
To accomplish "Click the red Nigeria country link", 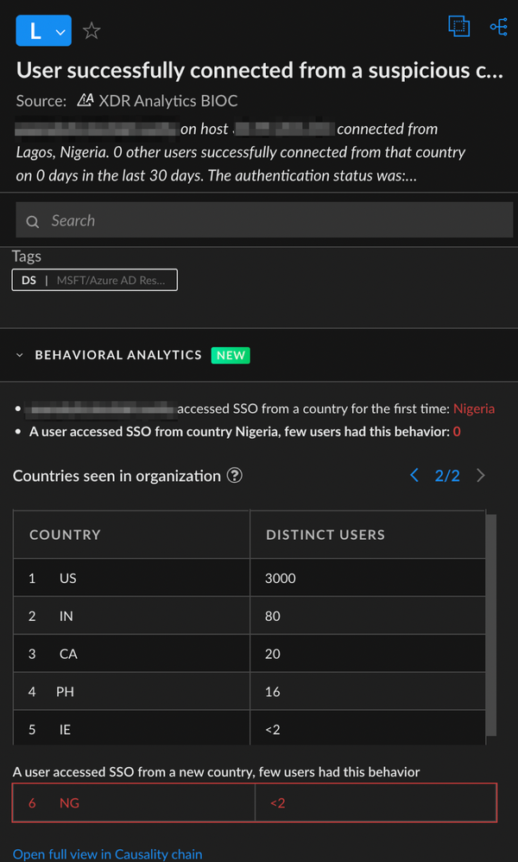I will point(474,409).
